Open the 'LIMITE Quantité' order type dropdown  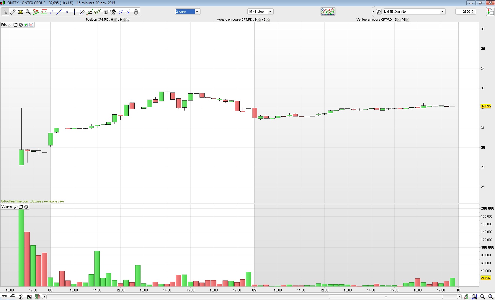(414, 12)
